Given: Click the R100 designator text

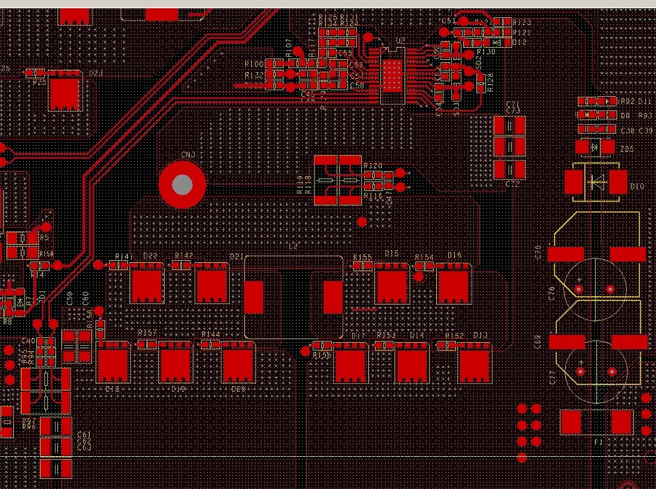Looking at the screenshot, I should click(254, 64).
